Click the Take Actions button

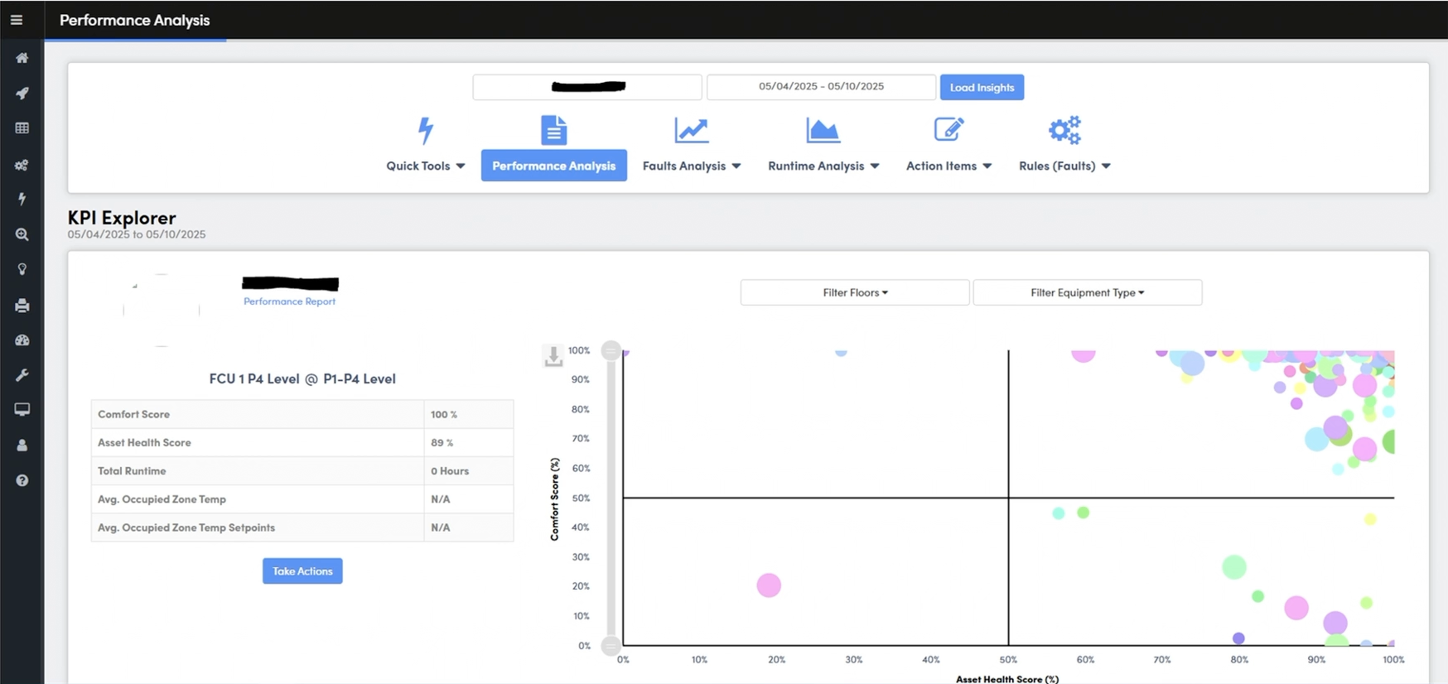click(x=302, y=571)
